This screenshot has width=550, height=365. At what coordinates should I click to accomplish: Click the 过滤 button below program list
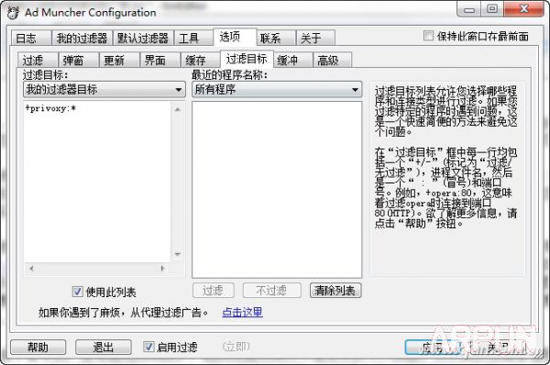tap(214, 291)
